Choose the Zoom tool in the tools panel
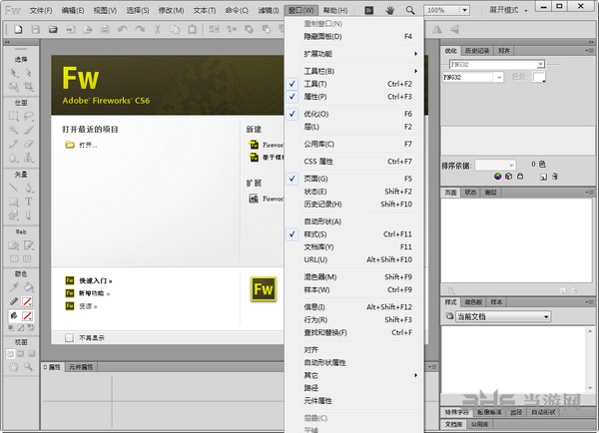The height and width of the screenshot is (433, 599). tap(29, 367)
